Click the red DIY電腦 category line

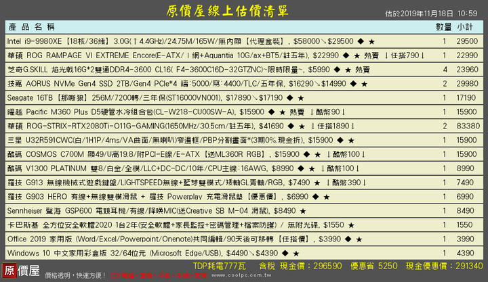point(159,275)
